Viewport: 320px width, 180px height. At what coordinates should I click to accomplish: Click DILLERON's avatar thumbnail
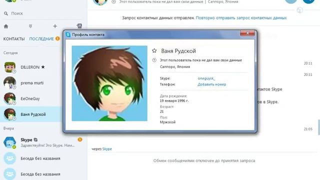(x=9, y=67)
